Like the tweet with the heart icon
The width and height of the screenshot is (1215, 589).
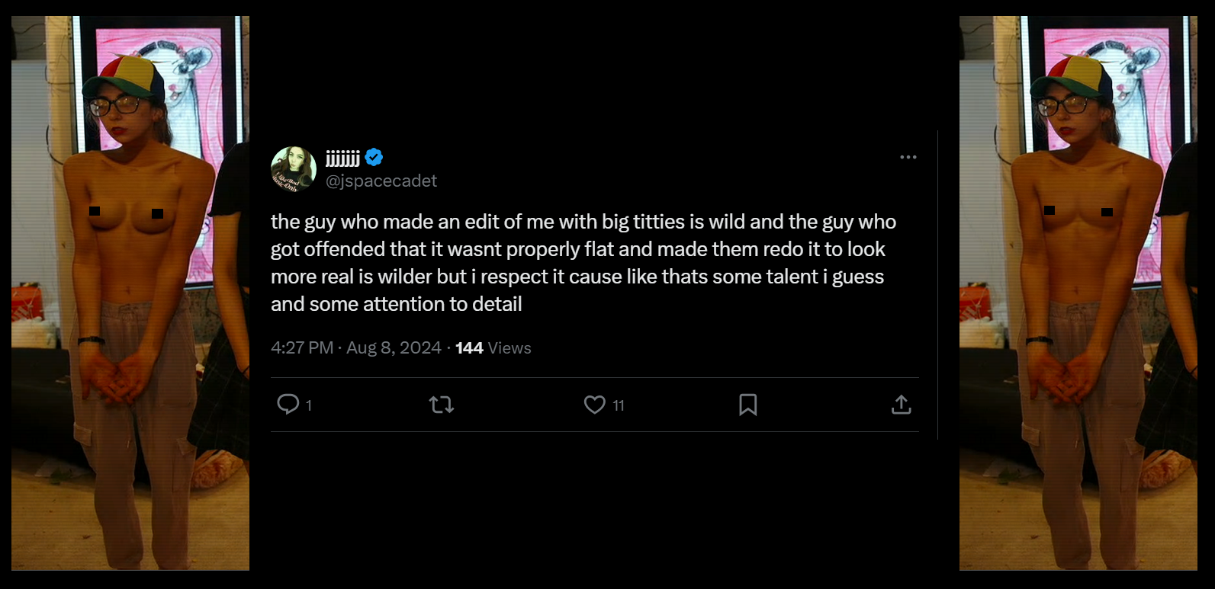594,405
